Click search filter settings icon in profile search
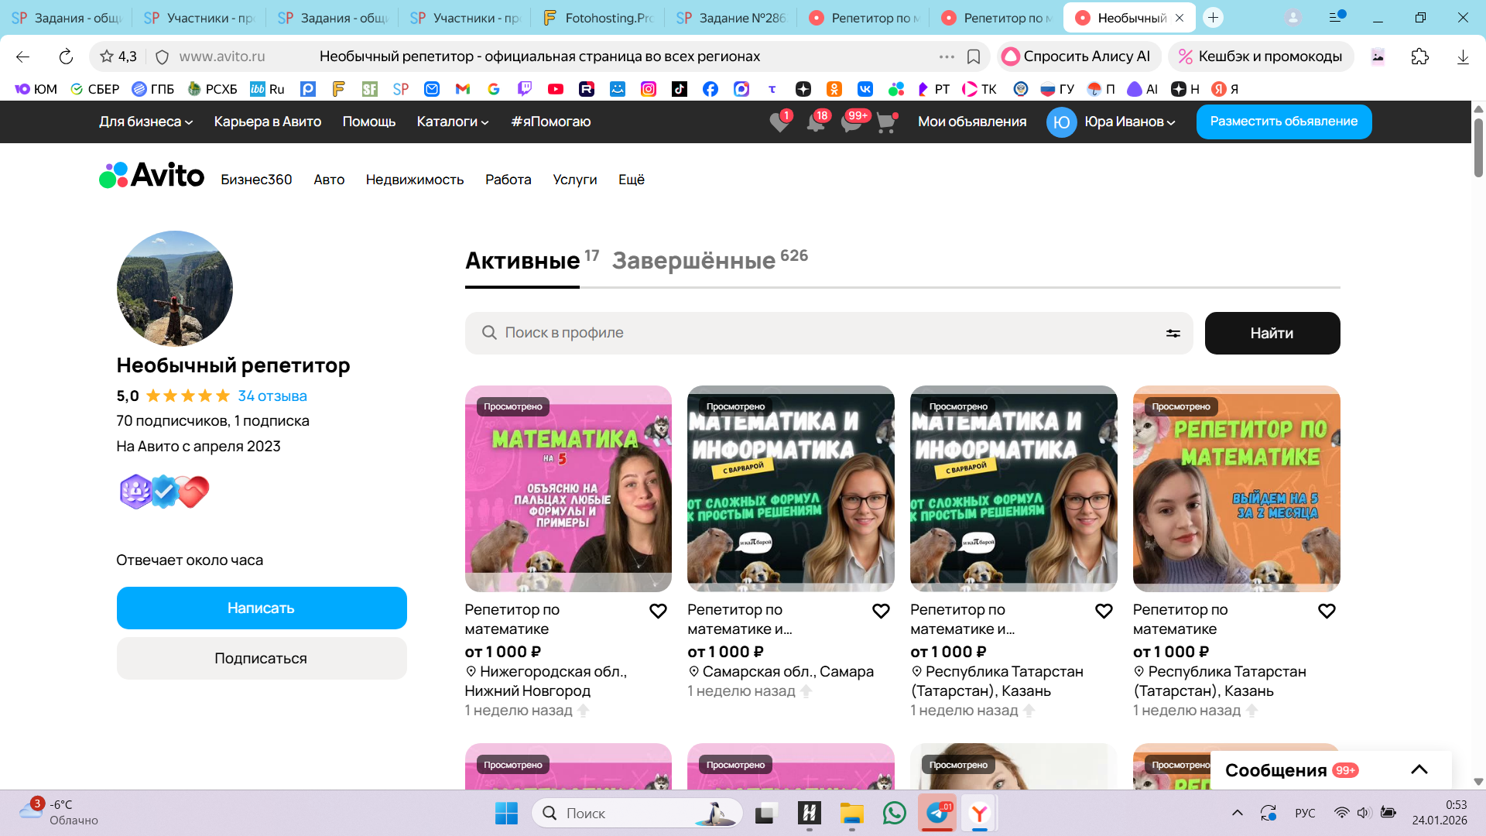 click(x=1173, y=334)
